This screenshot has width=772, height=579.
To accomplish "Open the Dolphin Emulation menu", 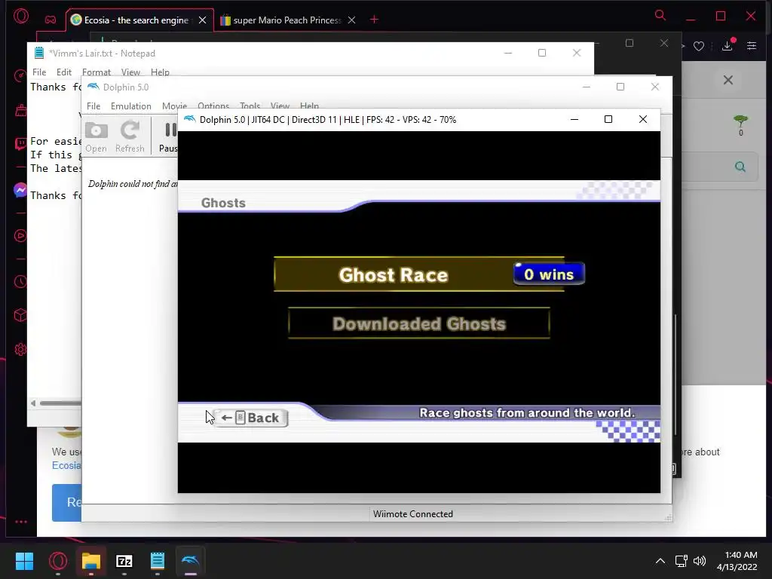I will point(131,106).
